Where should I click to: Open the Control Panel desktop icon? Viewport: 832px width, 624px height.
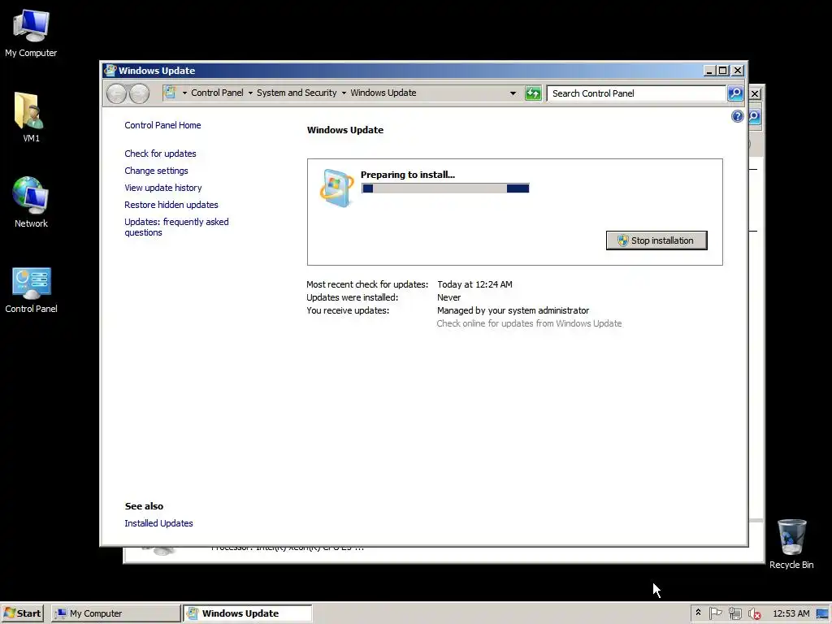pyautogui.click(x=31, y=290)
